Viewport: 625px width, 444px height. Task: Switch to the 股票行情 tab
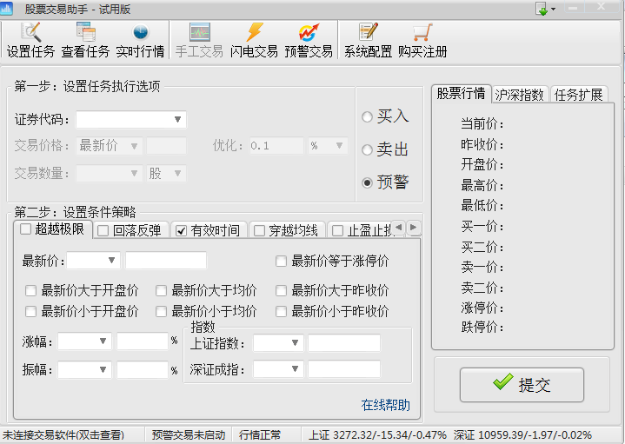(462, 94)
